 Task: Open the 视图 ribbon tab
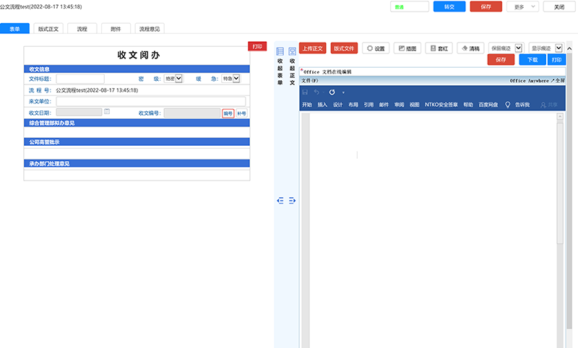pos(415,105)
